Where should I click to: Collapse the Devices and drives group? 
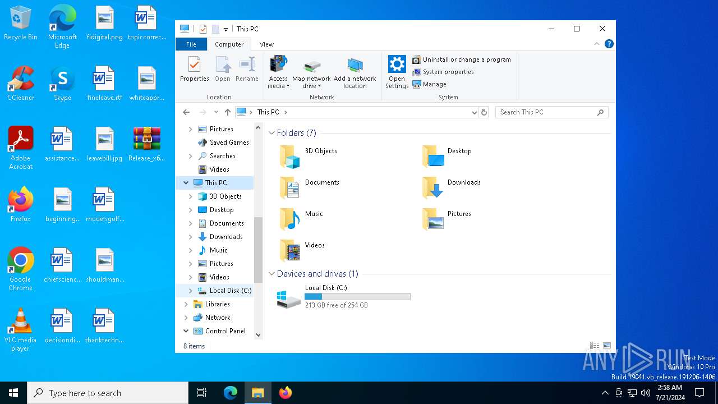point(272,274)
